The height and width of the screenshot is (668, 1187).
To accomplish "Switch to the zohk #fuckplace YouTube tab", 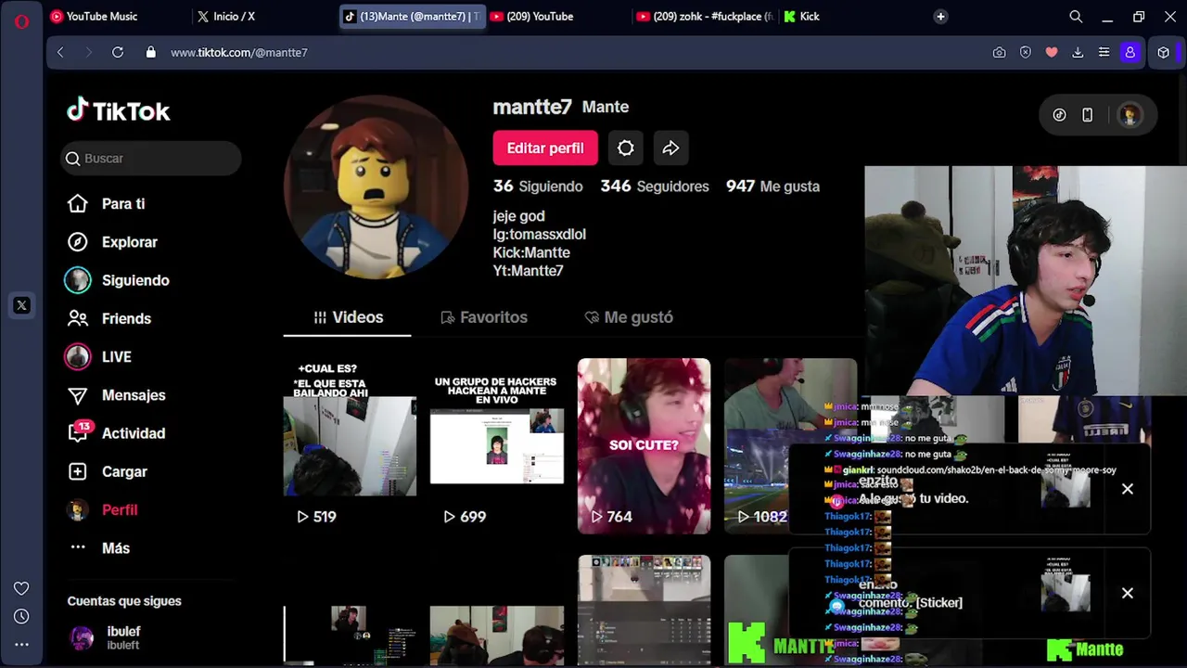I will [x=705, y=17].
